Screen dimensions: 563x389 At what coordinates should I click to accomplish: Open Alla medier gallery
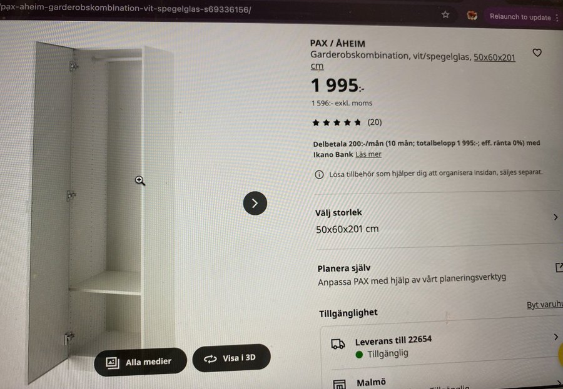[x=140, y=362]
